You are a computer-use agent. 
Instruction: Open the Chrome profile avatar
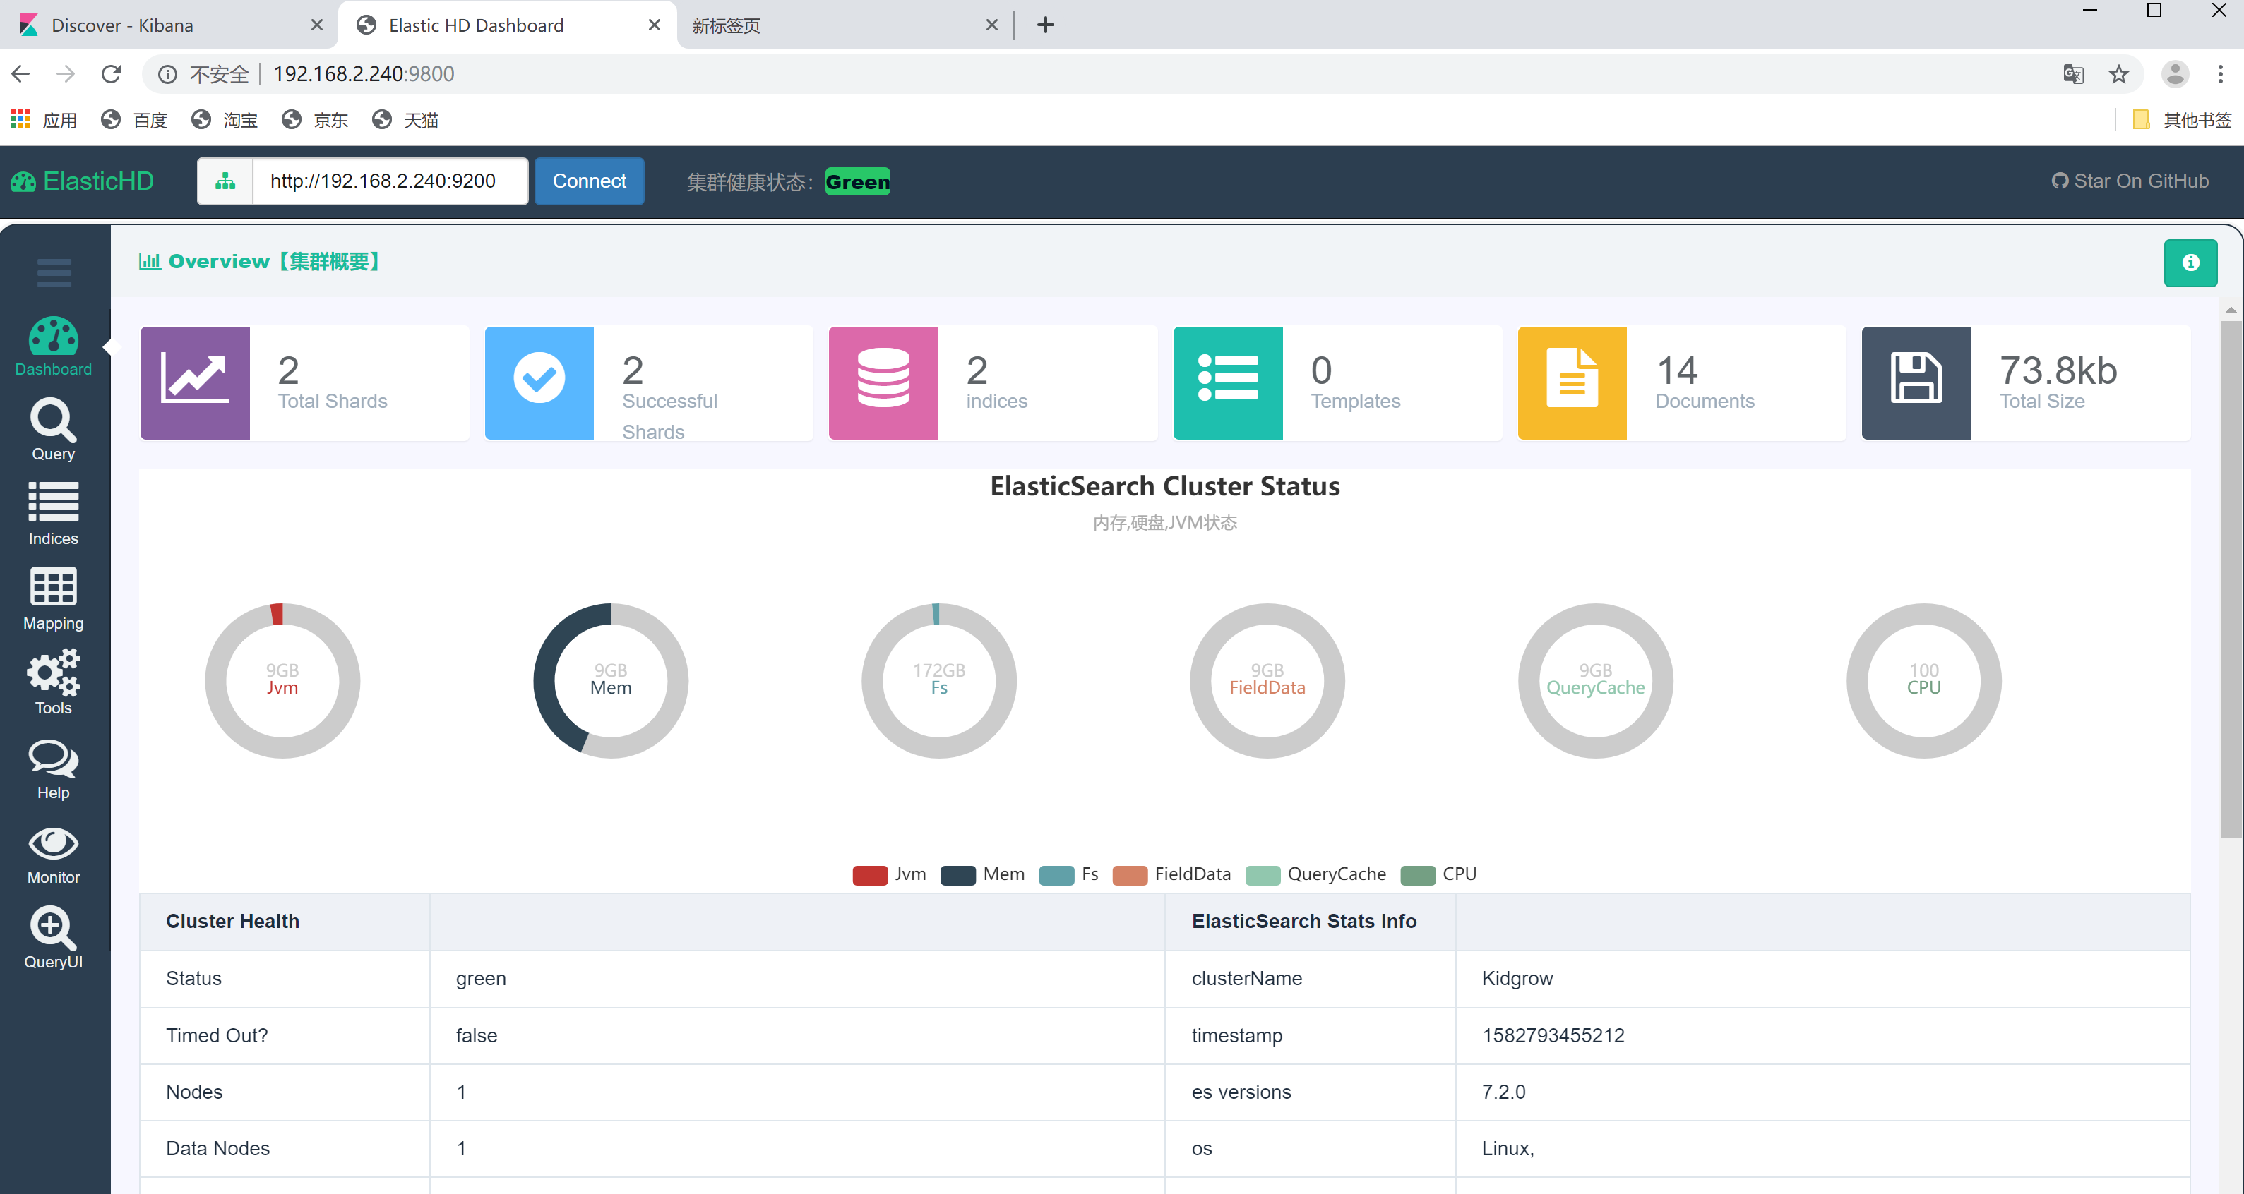2176,74
